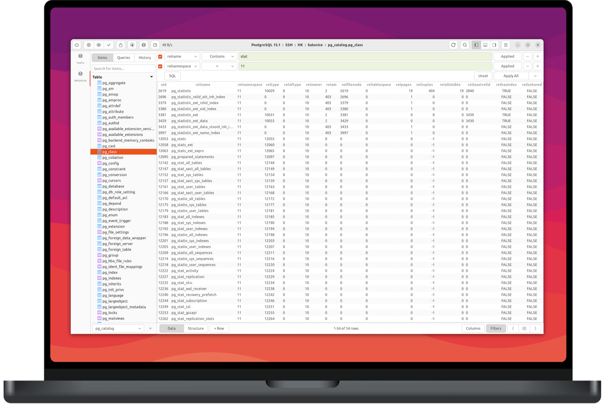Refresh the table data with the reload icon
This screenshot has width=604, height=404.
pos(453,45)
